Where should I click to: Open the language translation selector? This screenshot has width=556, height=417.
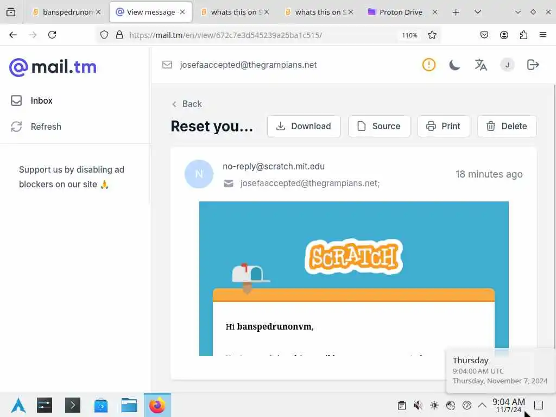coord(481,65)
